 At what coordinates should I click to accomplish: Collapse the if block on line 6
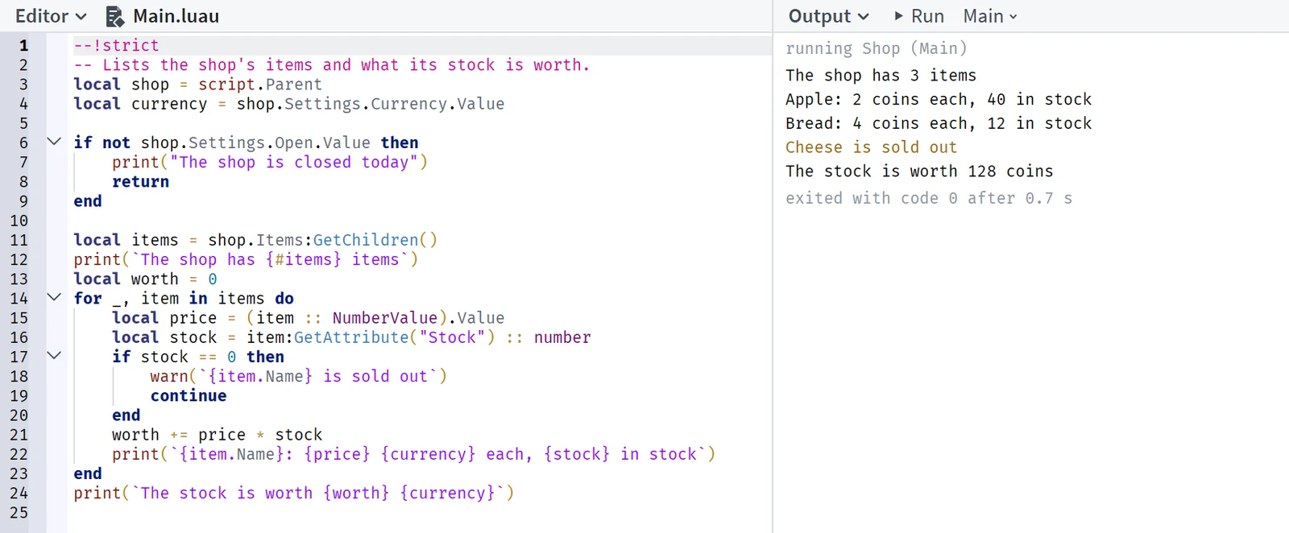(x=54, y=142)
